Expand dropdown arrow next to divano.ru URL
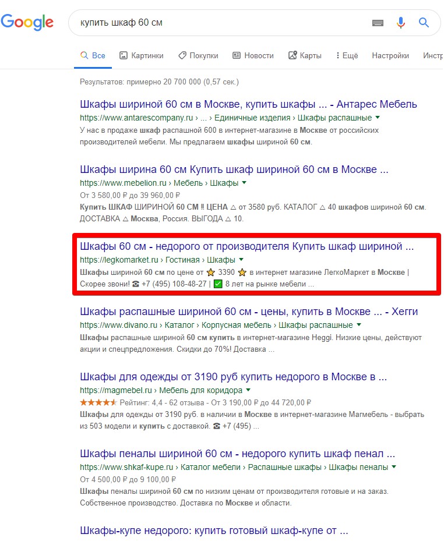Screen dimensions: 444x541 [359, 325]
